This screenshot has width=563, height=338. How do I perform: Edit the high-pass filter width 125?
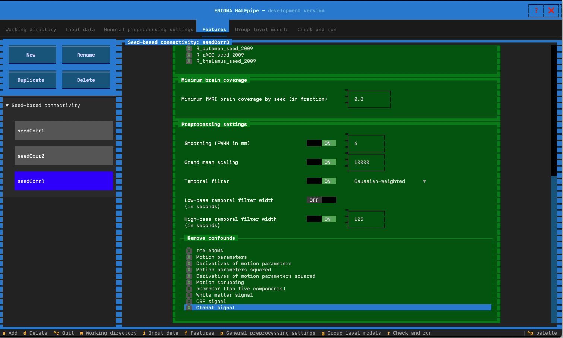point(366,219)
